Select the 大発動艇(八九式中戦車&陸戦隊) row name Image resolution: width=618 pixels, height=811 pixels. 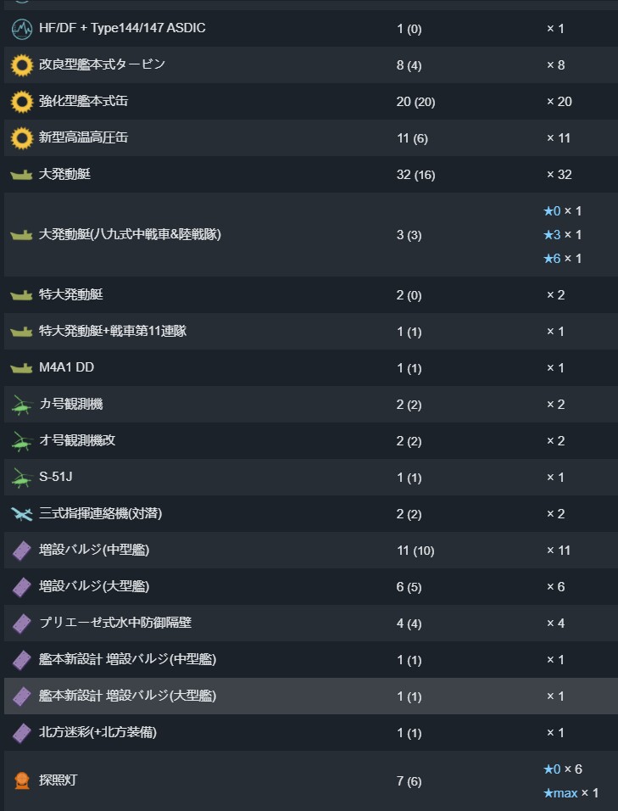coord(130,234)
